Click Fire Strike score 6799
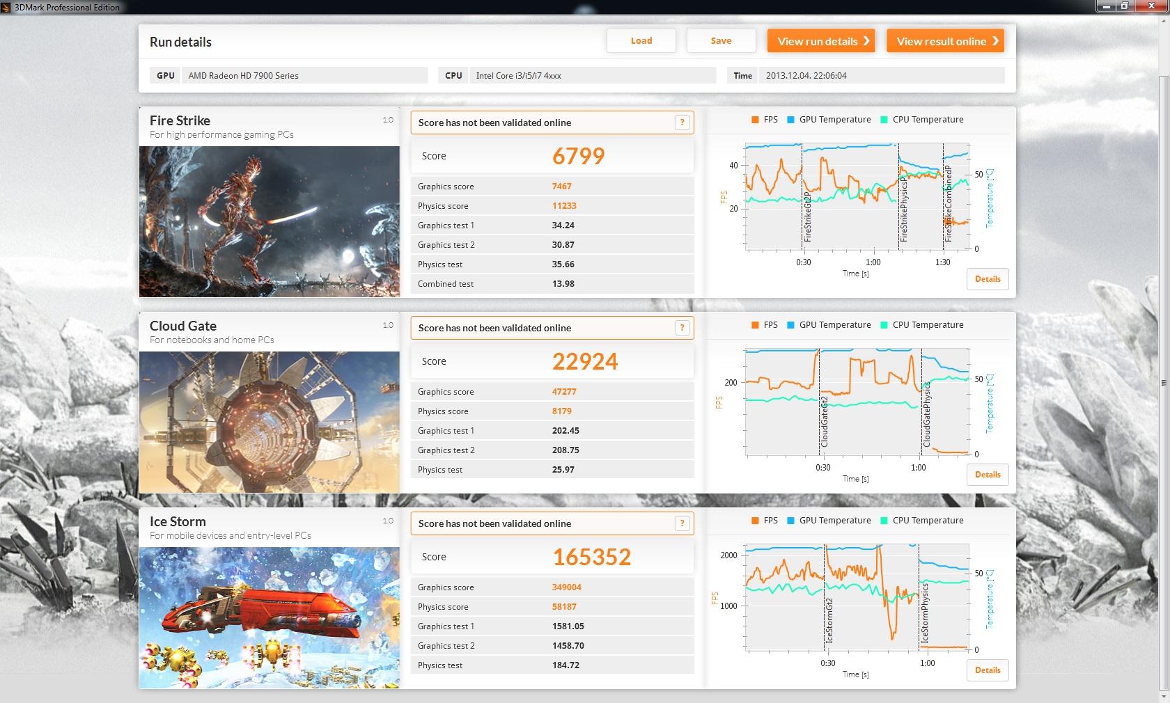 578,156
